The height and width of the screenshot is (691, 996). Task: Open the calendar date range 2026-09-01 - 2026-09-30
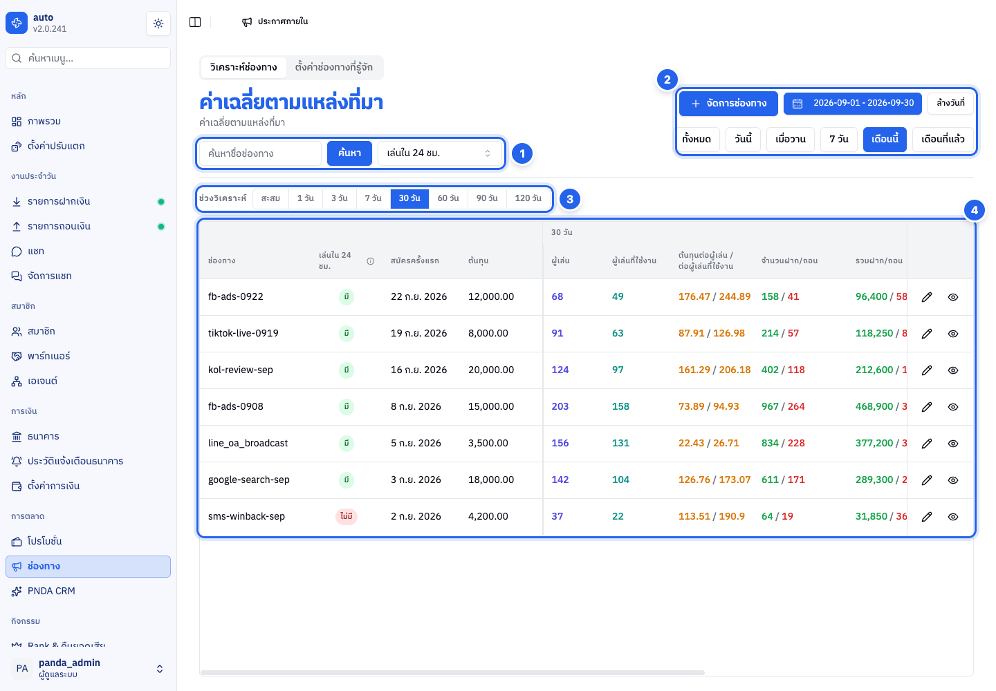(853, 104)
